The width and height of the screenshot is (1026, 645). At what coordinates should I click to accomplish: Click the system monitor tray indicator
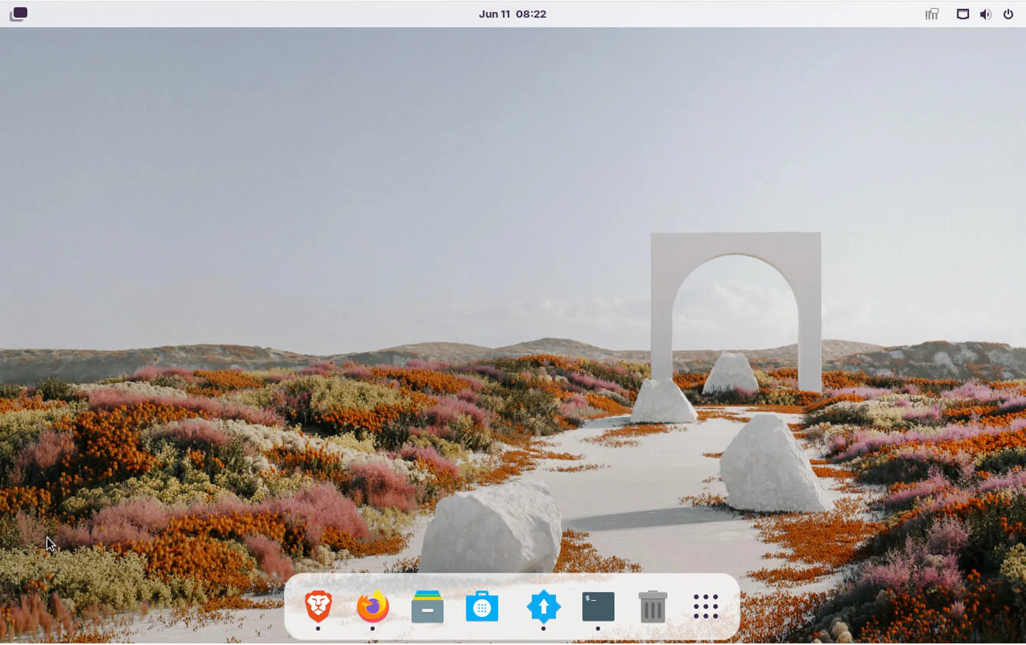[x=932, y=14]
